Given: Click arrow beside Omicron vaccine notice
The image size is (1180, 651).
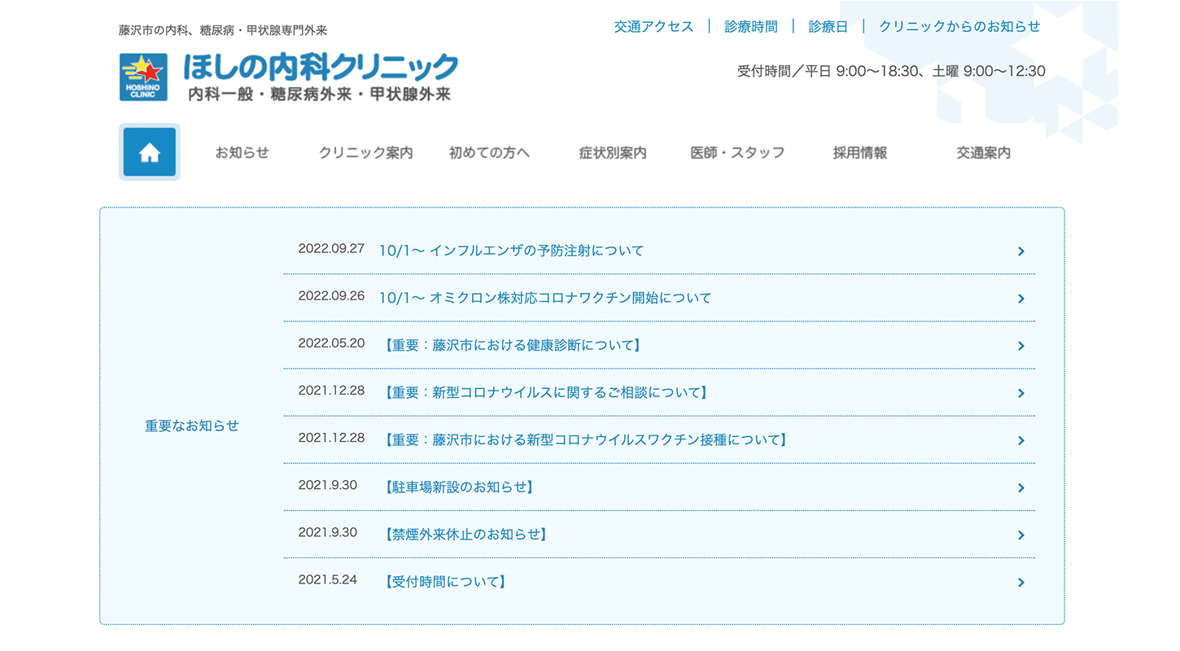Looking at the screenshot, I should [x=1020, y=299].
